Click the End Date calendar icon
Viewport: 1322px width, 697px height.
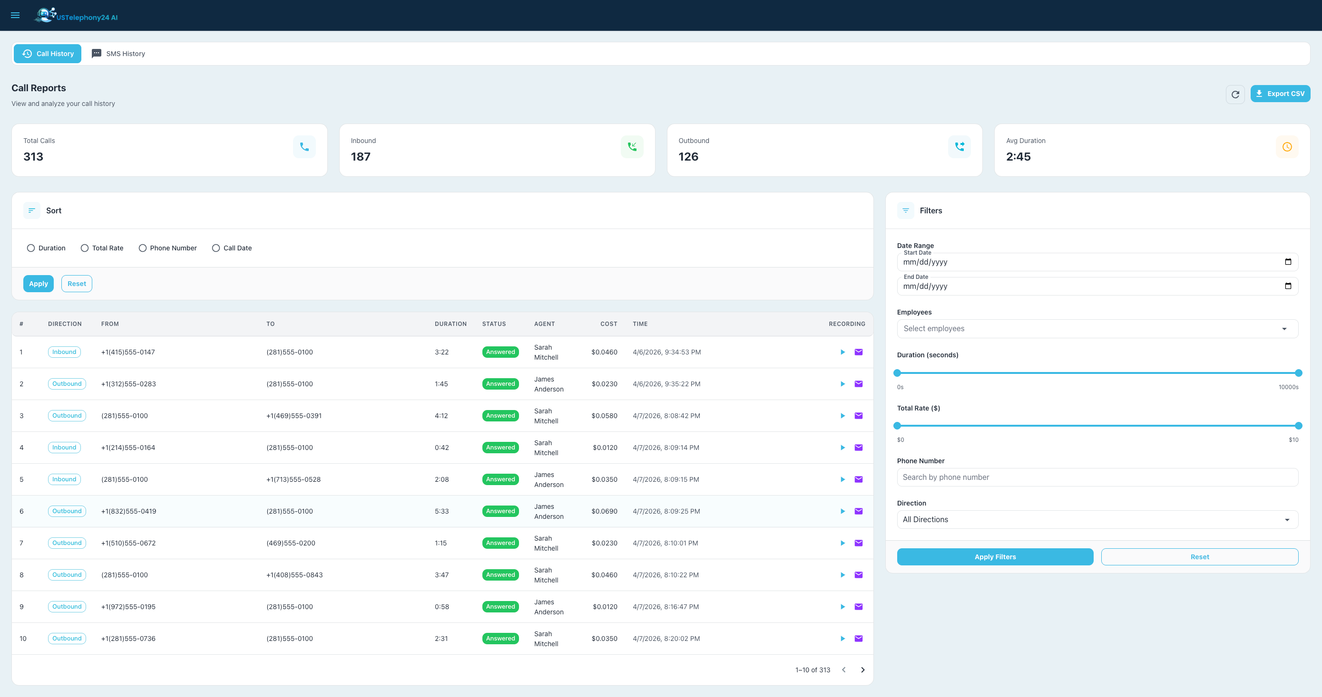tap(1288, 286)
